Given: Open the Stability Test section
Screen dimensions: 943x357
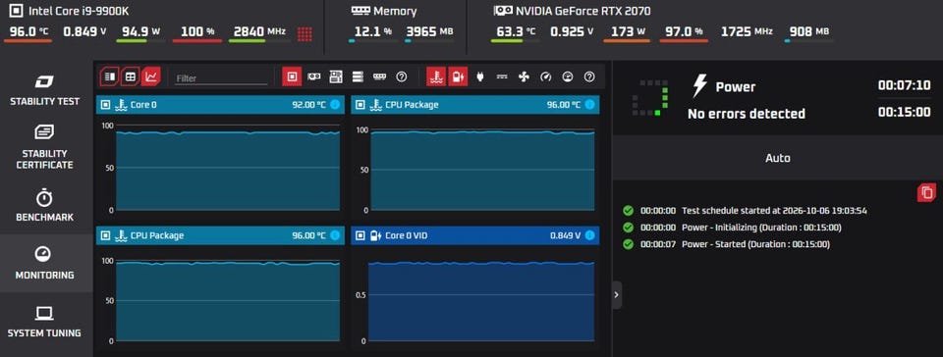Looking at the screenshot, I should [x=44, y=90].
